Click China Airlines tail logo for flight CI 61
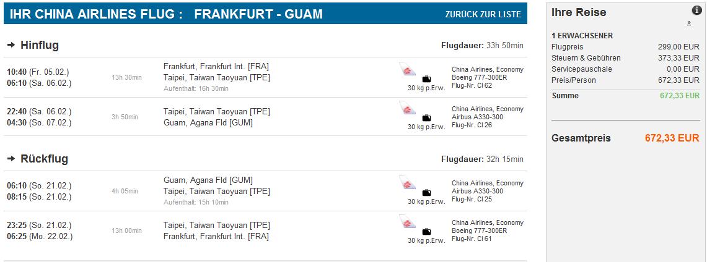707x262 pixels. click(x=407, y=222)
